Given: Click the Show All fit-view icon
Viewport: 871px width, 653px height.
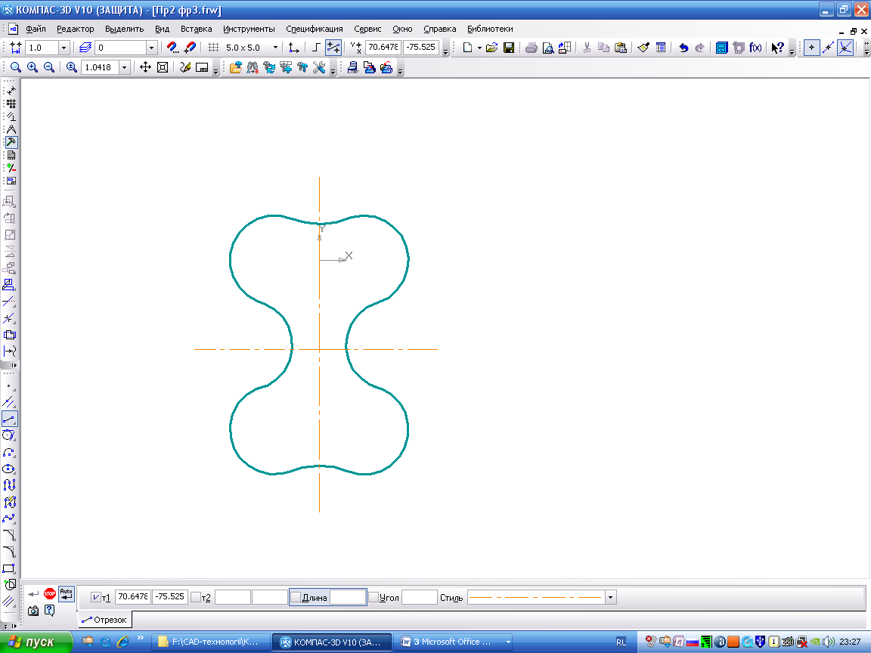Looking at the screenshot, I should point(163,67).
